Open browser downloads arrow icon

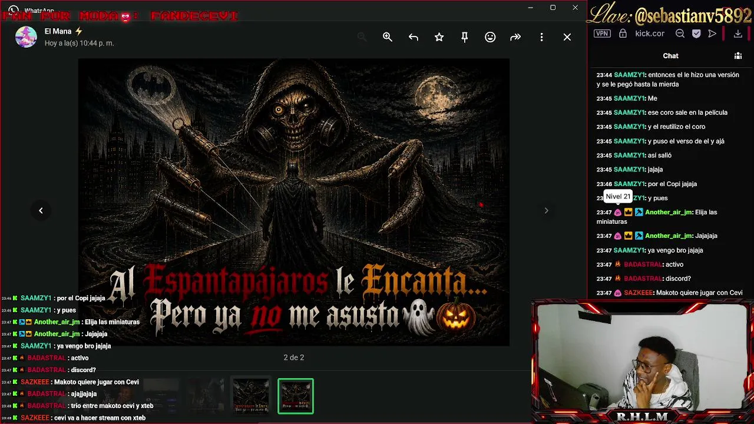coord(738,34)
